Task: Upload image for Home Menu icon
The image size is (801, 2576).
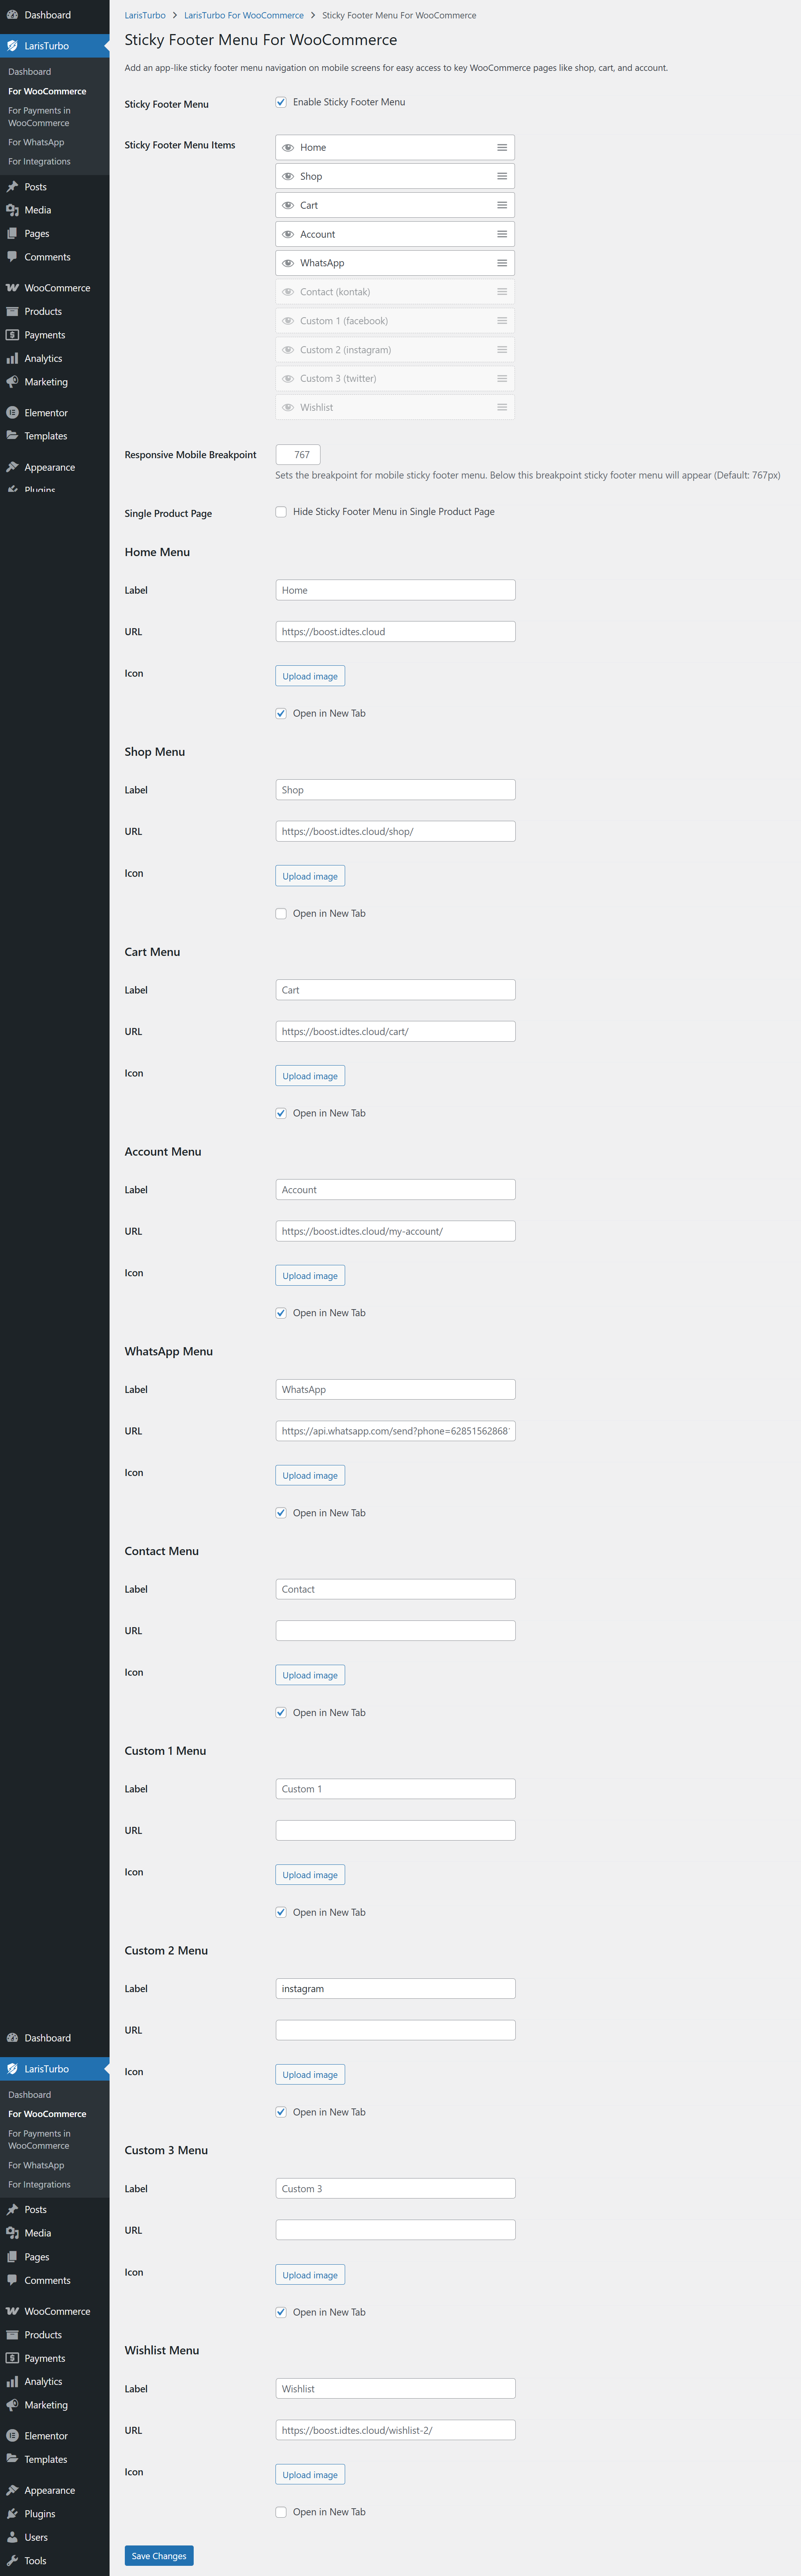Action: tap(310, 676)
